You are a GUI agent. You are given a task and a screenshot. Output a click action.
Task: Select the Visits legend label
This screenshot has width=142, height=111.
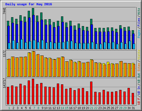pos(139,55)
